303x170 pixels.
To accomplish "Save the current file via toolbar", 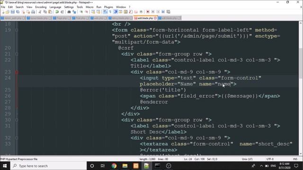I will tap(13, 12).
